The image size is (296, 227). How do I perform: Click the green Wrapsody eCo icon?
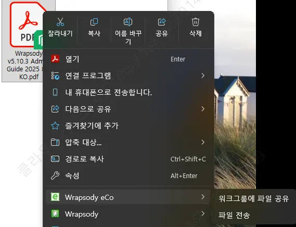pos(55,197)
